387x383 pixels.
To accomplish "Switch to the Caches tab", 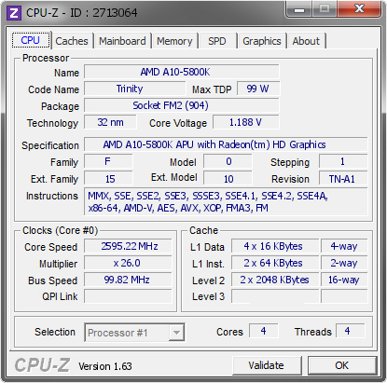I will pos(72,41).
